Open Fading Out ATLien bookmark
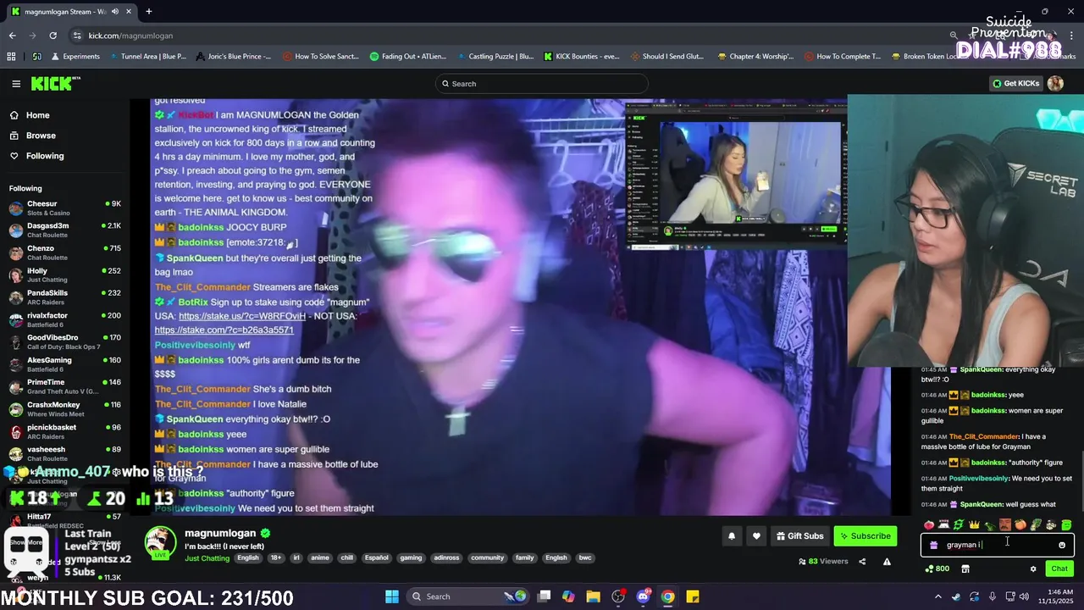The image size is (1084, 610). 410,57
